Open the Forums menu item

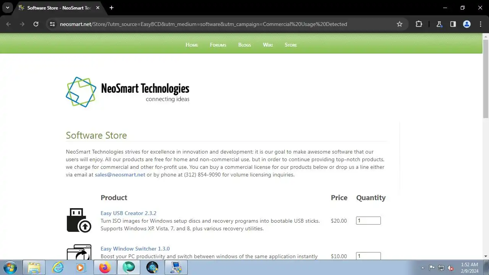(218, 45)
